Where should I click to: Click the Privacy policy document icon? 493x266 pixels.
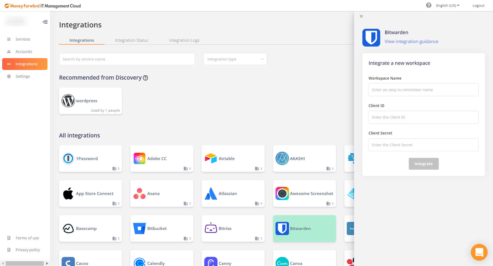[x=9, y=250]
